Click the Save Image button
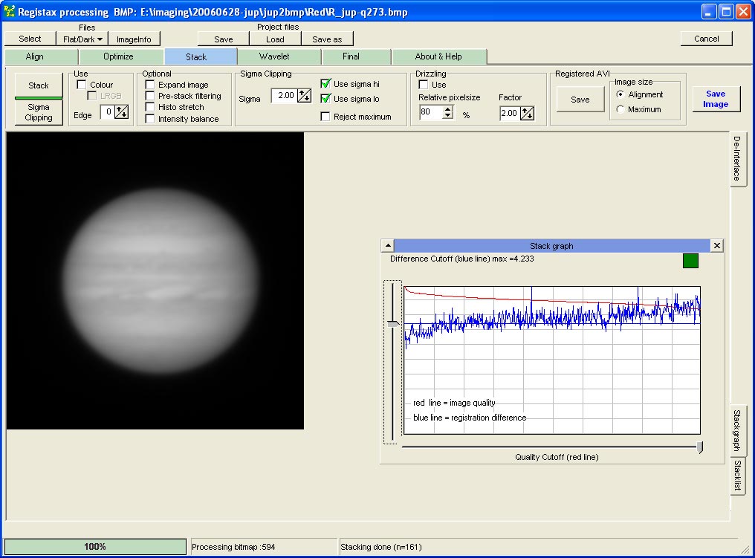This screenshot has height=558, width=755. [716, 99]
